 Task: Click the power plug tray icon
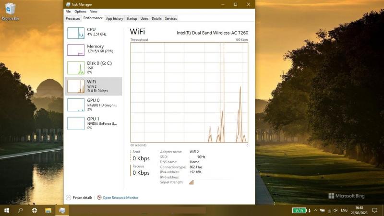[323, 210]
